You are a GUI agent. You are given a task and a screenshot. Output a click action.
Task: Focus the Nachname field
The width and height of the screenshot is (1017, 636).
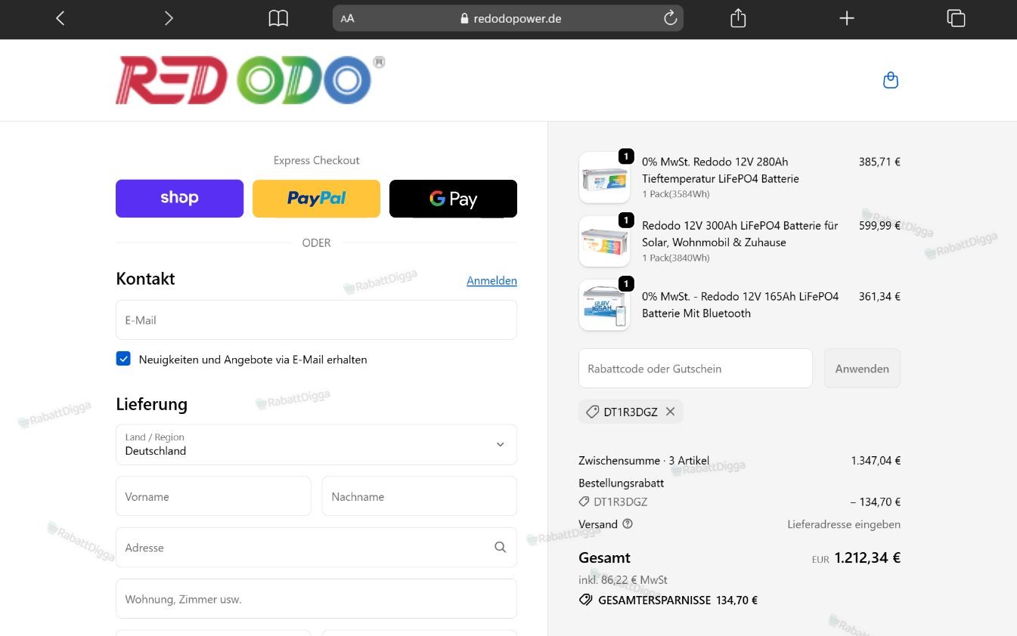pos(420,496)
